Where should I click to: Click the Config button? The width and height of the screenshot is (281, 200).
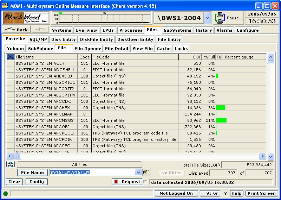(x=37, y=182)
